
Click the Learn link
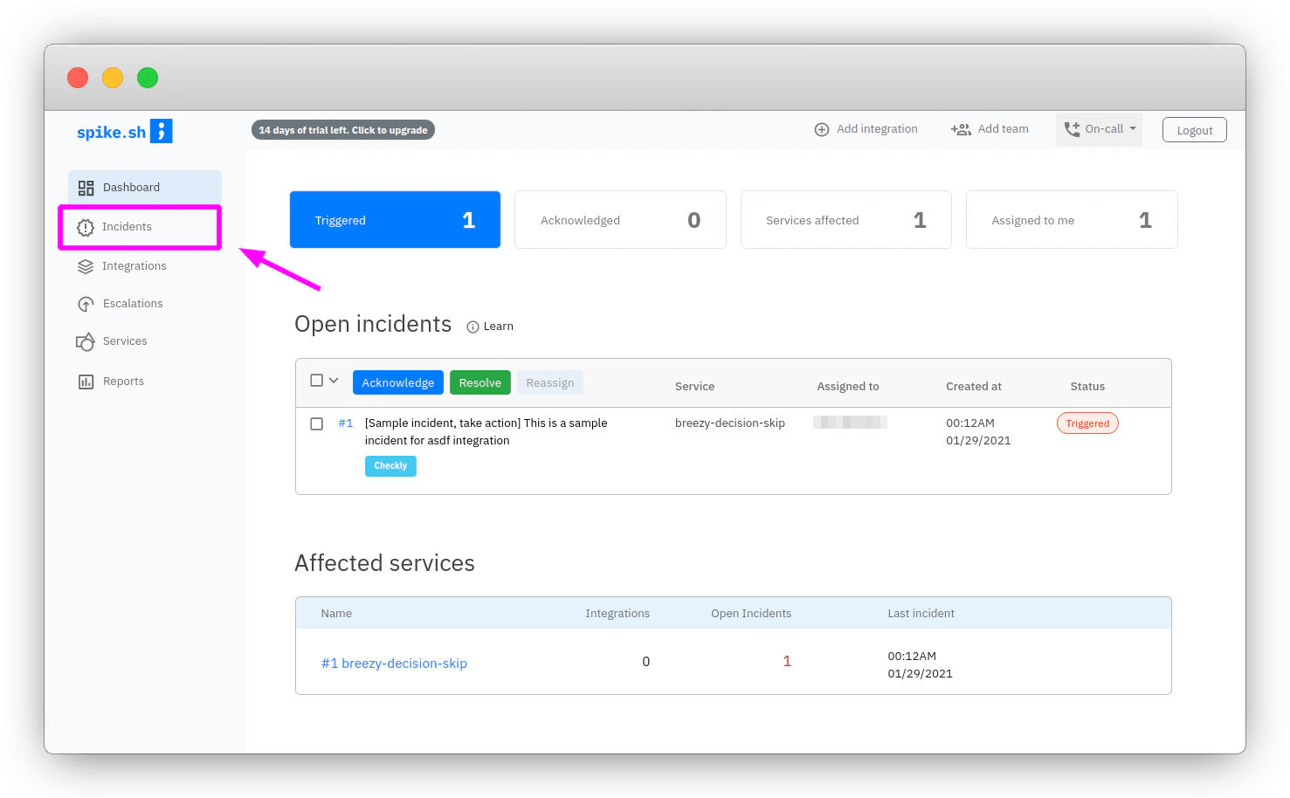(x=499, y=327)
